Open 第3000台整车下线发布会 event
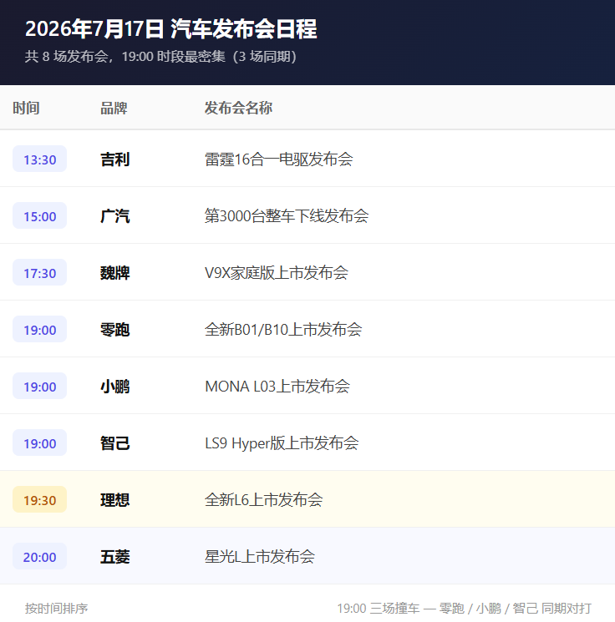The image size is (615, 622). [287, 216]
